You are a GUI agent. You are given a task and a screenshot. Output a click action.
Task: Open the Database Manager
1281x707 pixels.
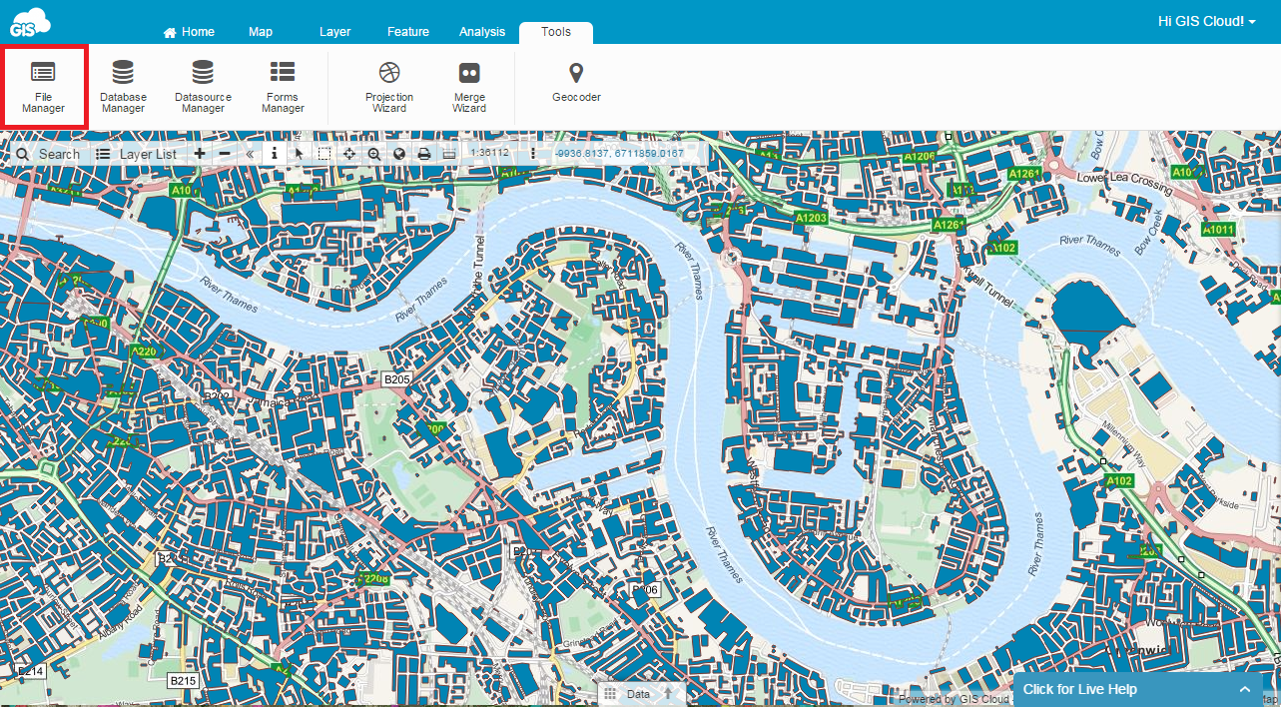coord(123,86)
